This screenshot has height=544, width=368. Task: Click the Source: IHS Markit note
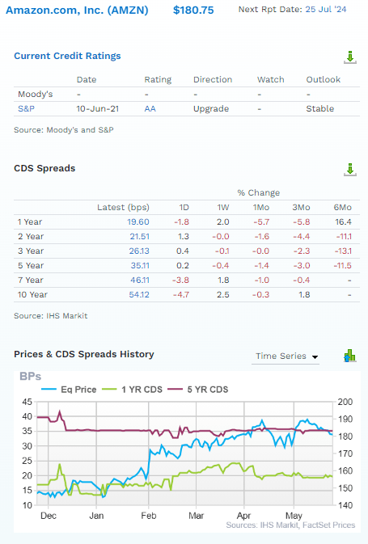click(51, 316)
